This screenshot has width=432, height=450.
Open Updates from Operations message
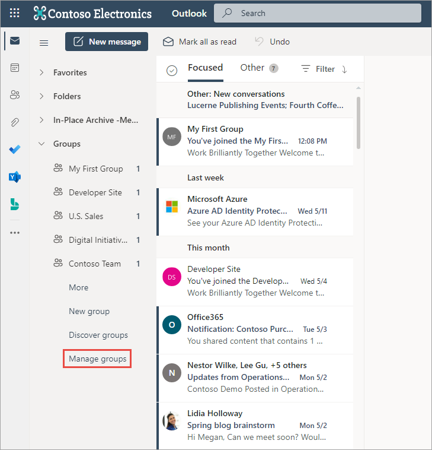[x=255, y=378]
